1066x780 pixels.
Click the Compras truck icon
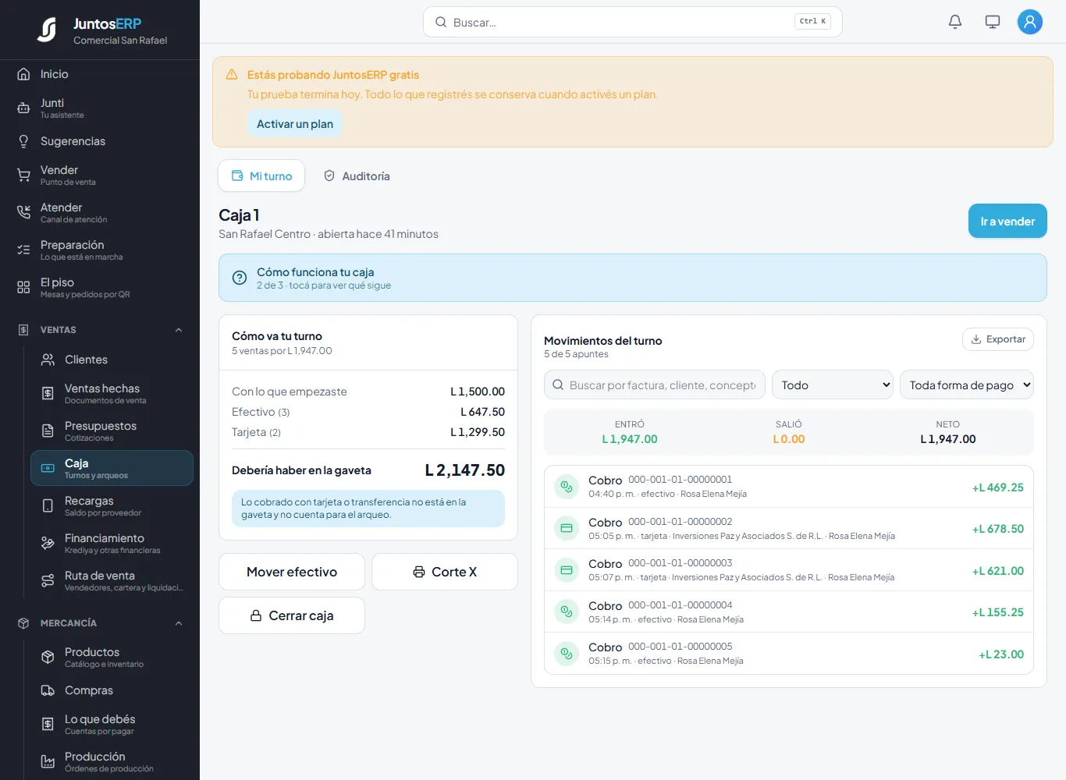pyautogui.click(x=48, y=690)
